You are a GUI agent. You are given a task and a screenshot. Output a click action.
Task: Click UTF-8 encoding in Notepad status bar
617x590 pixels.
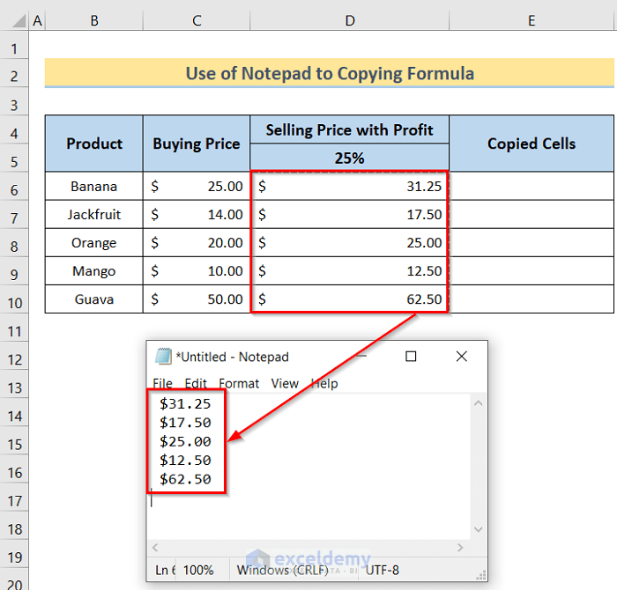[x=382, y=570]
